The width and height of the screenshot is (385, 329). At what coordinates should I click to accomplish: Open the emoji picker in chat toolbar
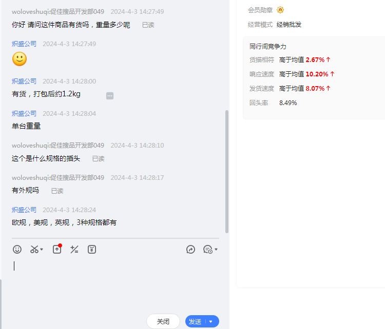click(x=17, y=250)
